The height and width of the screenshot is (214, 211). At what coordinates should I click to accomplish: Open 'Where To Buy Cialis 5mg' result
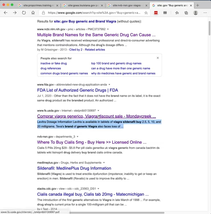[92, 142]
